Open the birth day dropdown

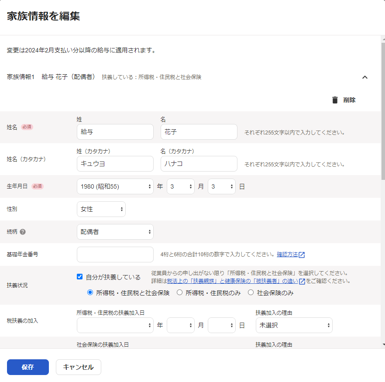[x=221, y=186]
